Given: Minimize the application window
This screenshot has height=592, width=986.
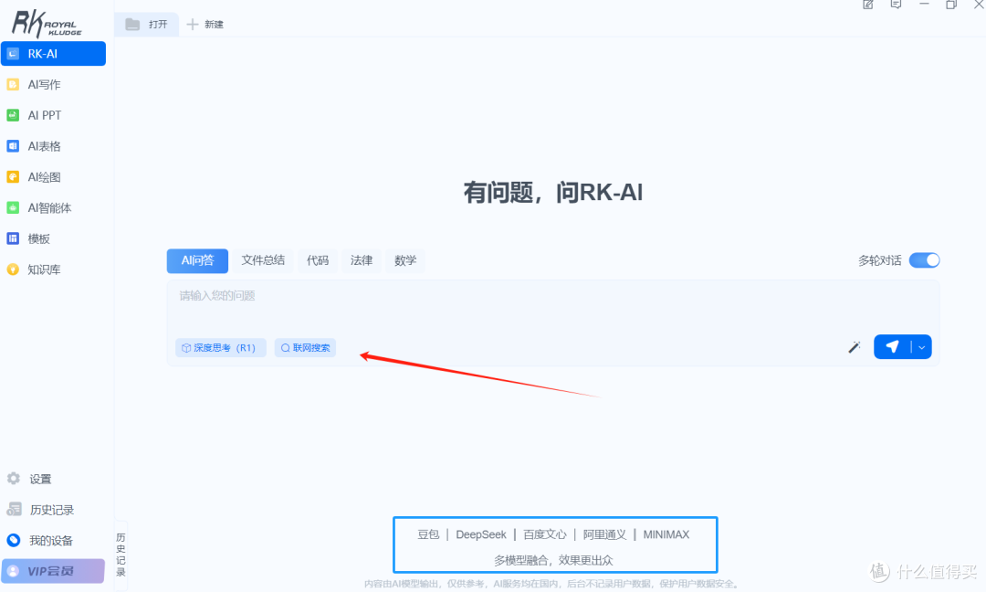Looking at the screenshot, I should click(x=924, y=5).
